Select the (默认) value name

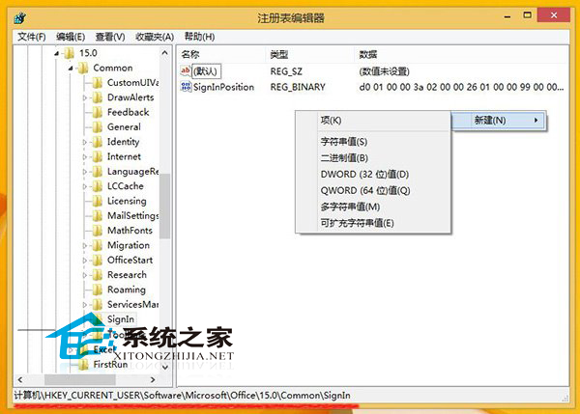[x=206, y=71]
